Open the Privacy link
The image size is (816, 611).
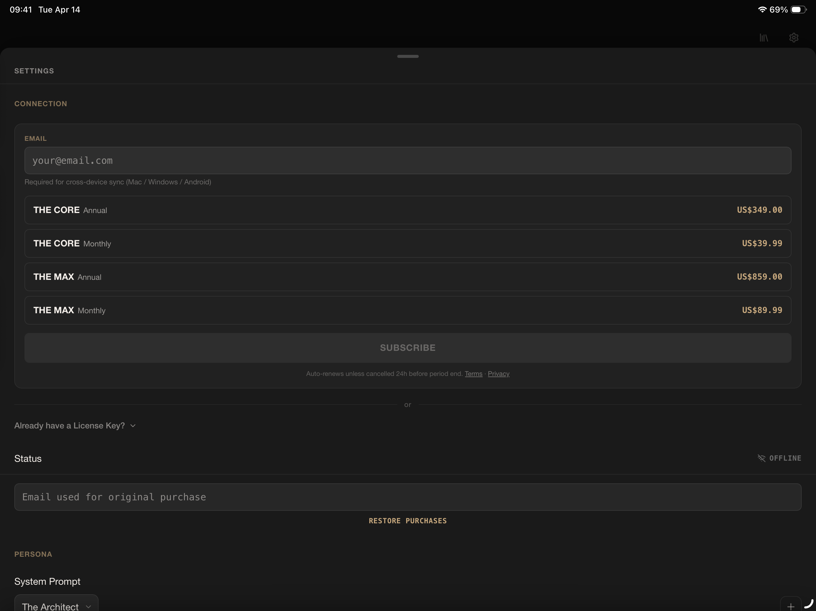coord(499,374)
